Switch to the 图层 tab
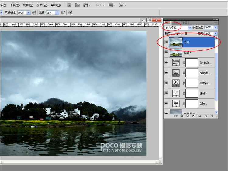 (168, 22)
